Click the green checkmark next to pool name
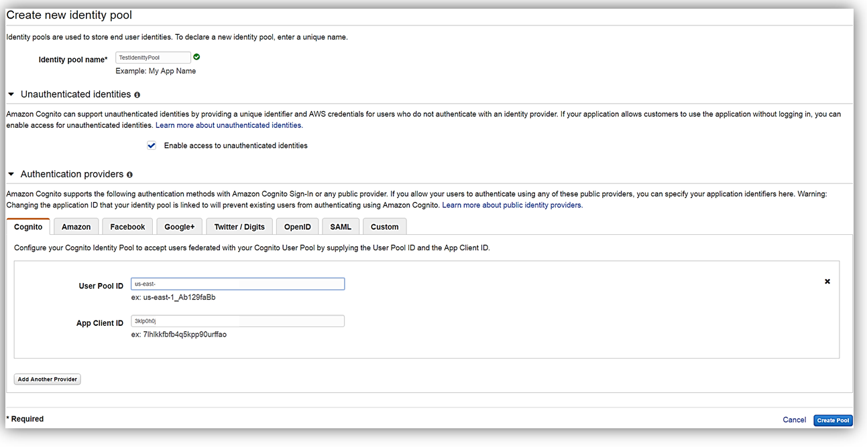867x447 pixels. point(196,58)
